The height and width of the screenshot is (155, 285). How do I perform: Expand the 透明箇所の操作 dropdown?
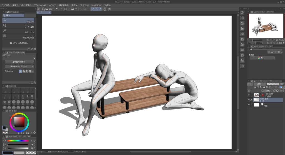19,62
